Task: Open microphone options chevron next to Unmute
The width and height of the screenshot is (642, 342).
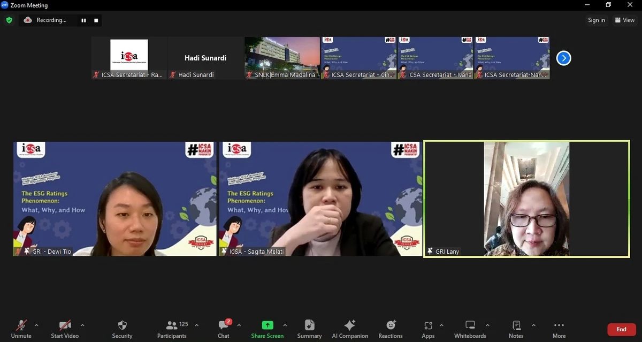Action: 37,325
